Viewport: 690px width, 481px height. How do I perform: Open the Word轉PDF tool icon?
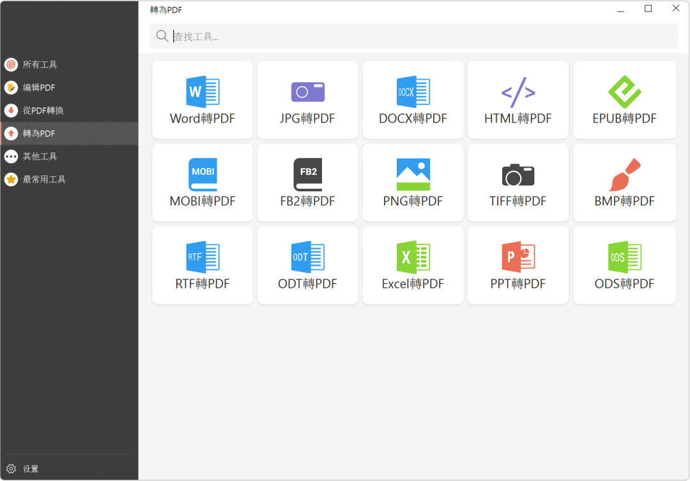coord(203,92)
